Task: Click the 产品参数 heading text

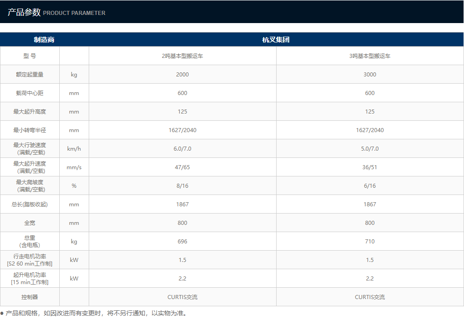Action: [x=24, y=12]
